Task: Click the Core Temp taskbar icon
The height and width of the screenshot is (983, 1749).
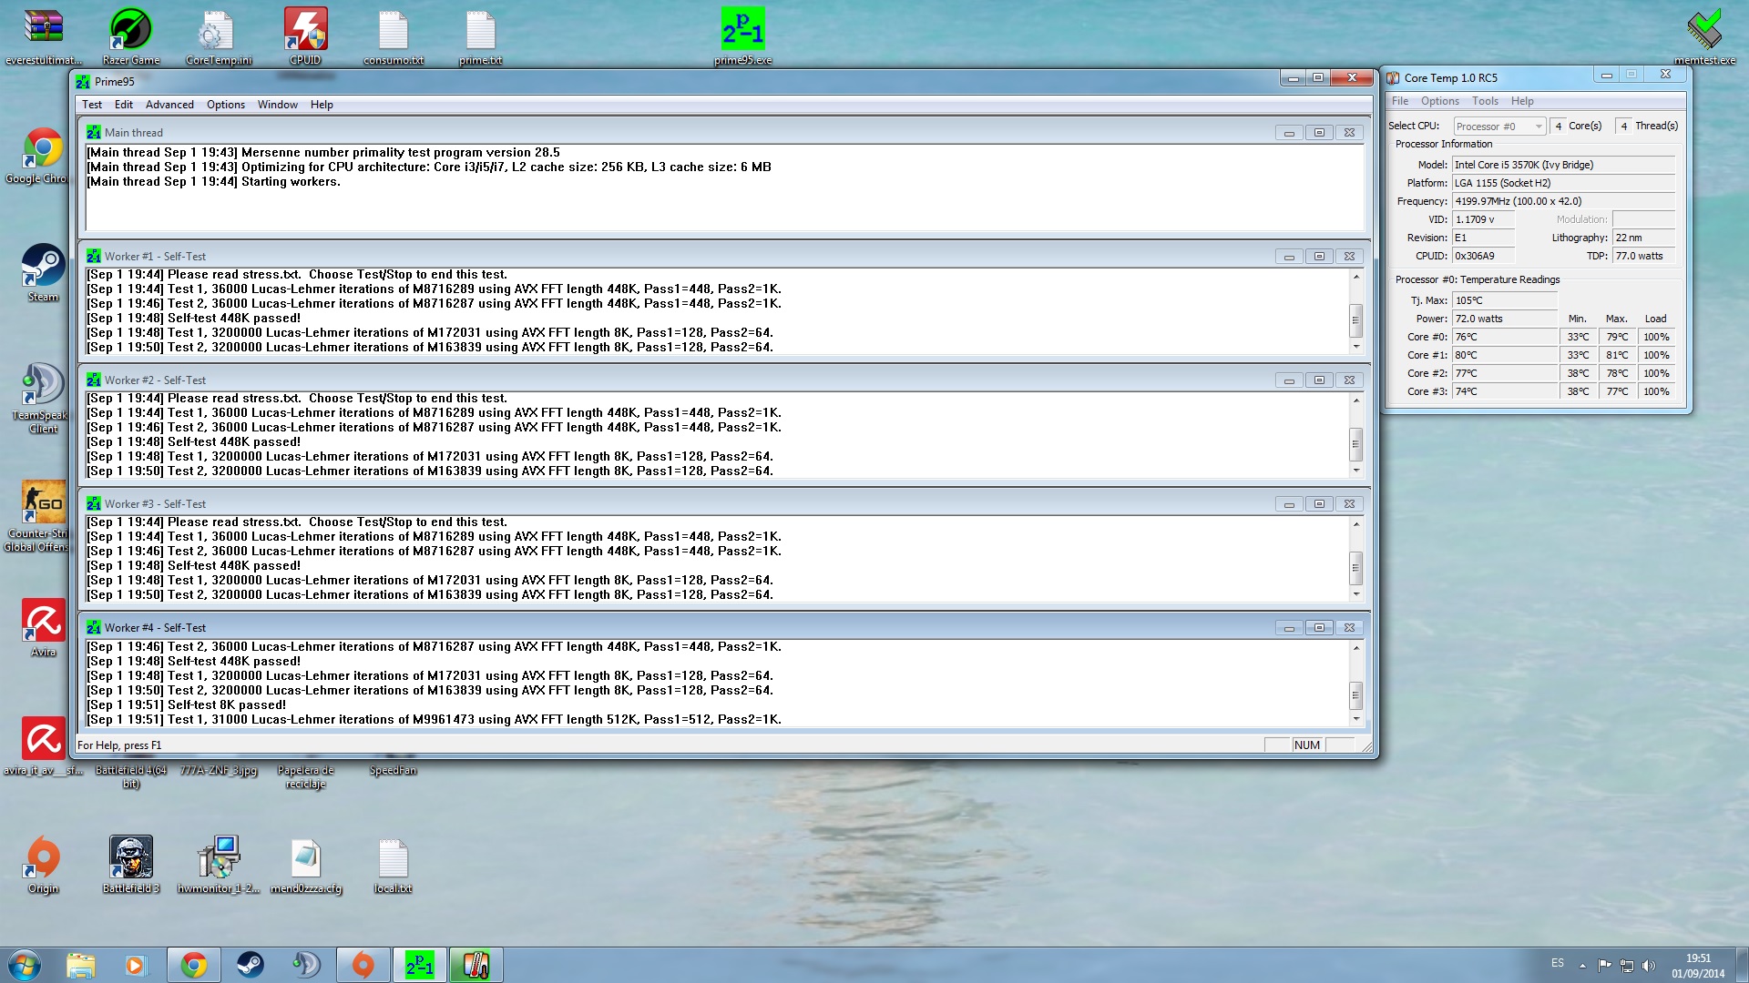Action: pyautogui.click(x=476, y=965)
